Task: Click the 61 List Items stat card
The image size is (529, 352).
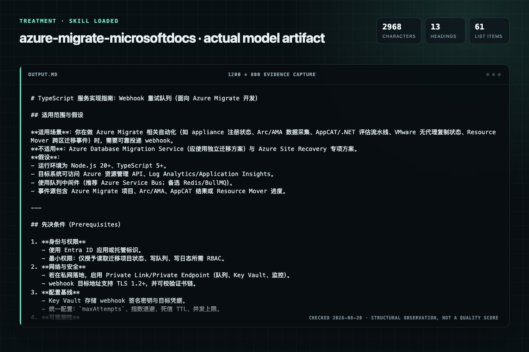Action: point(489,31)
